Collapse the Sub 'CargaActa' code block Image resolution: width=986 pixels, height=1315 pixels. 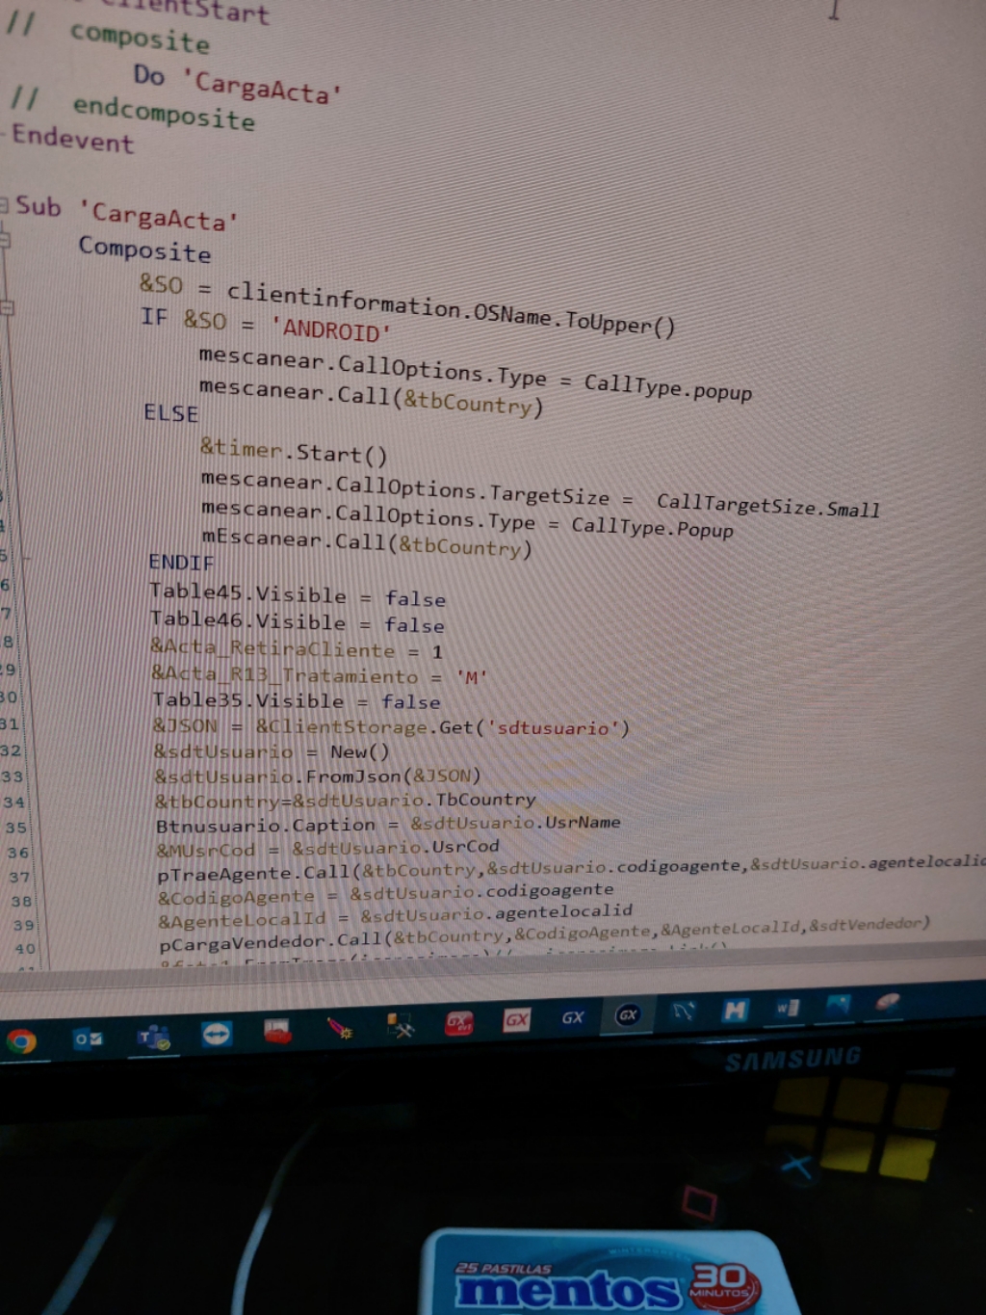(5, 204)
